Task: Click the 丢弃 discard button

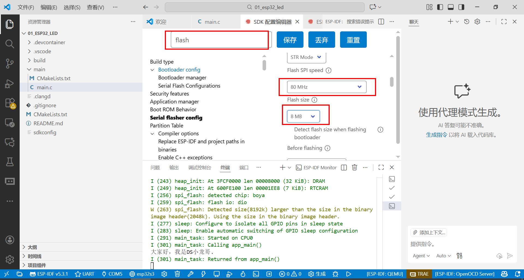Action: pos(321,40)
